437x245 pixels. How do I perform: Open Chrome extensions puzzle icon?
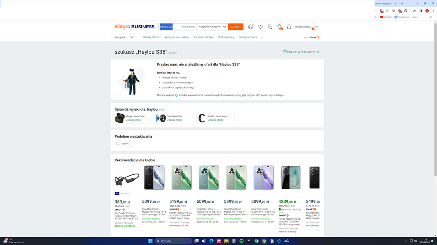[406, 11]
